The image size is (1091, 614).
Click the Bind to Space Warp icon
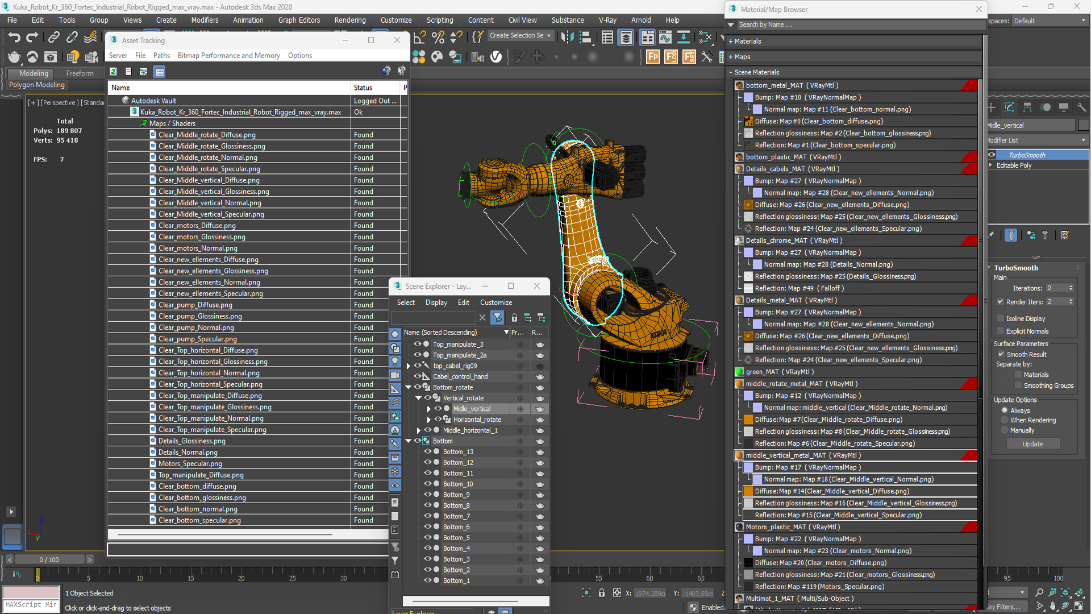point(90,38)
